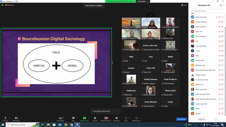Collapse gallery with the up chevron

[x=151, y=15]
